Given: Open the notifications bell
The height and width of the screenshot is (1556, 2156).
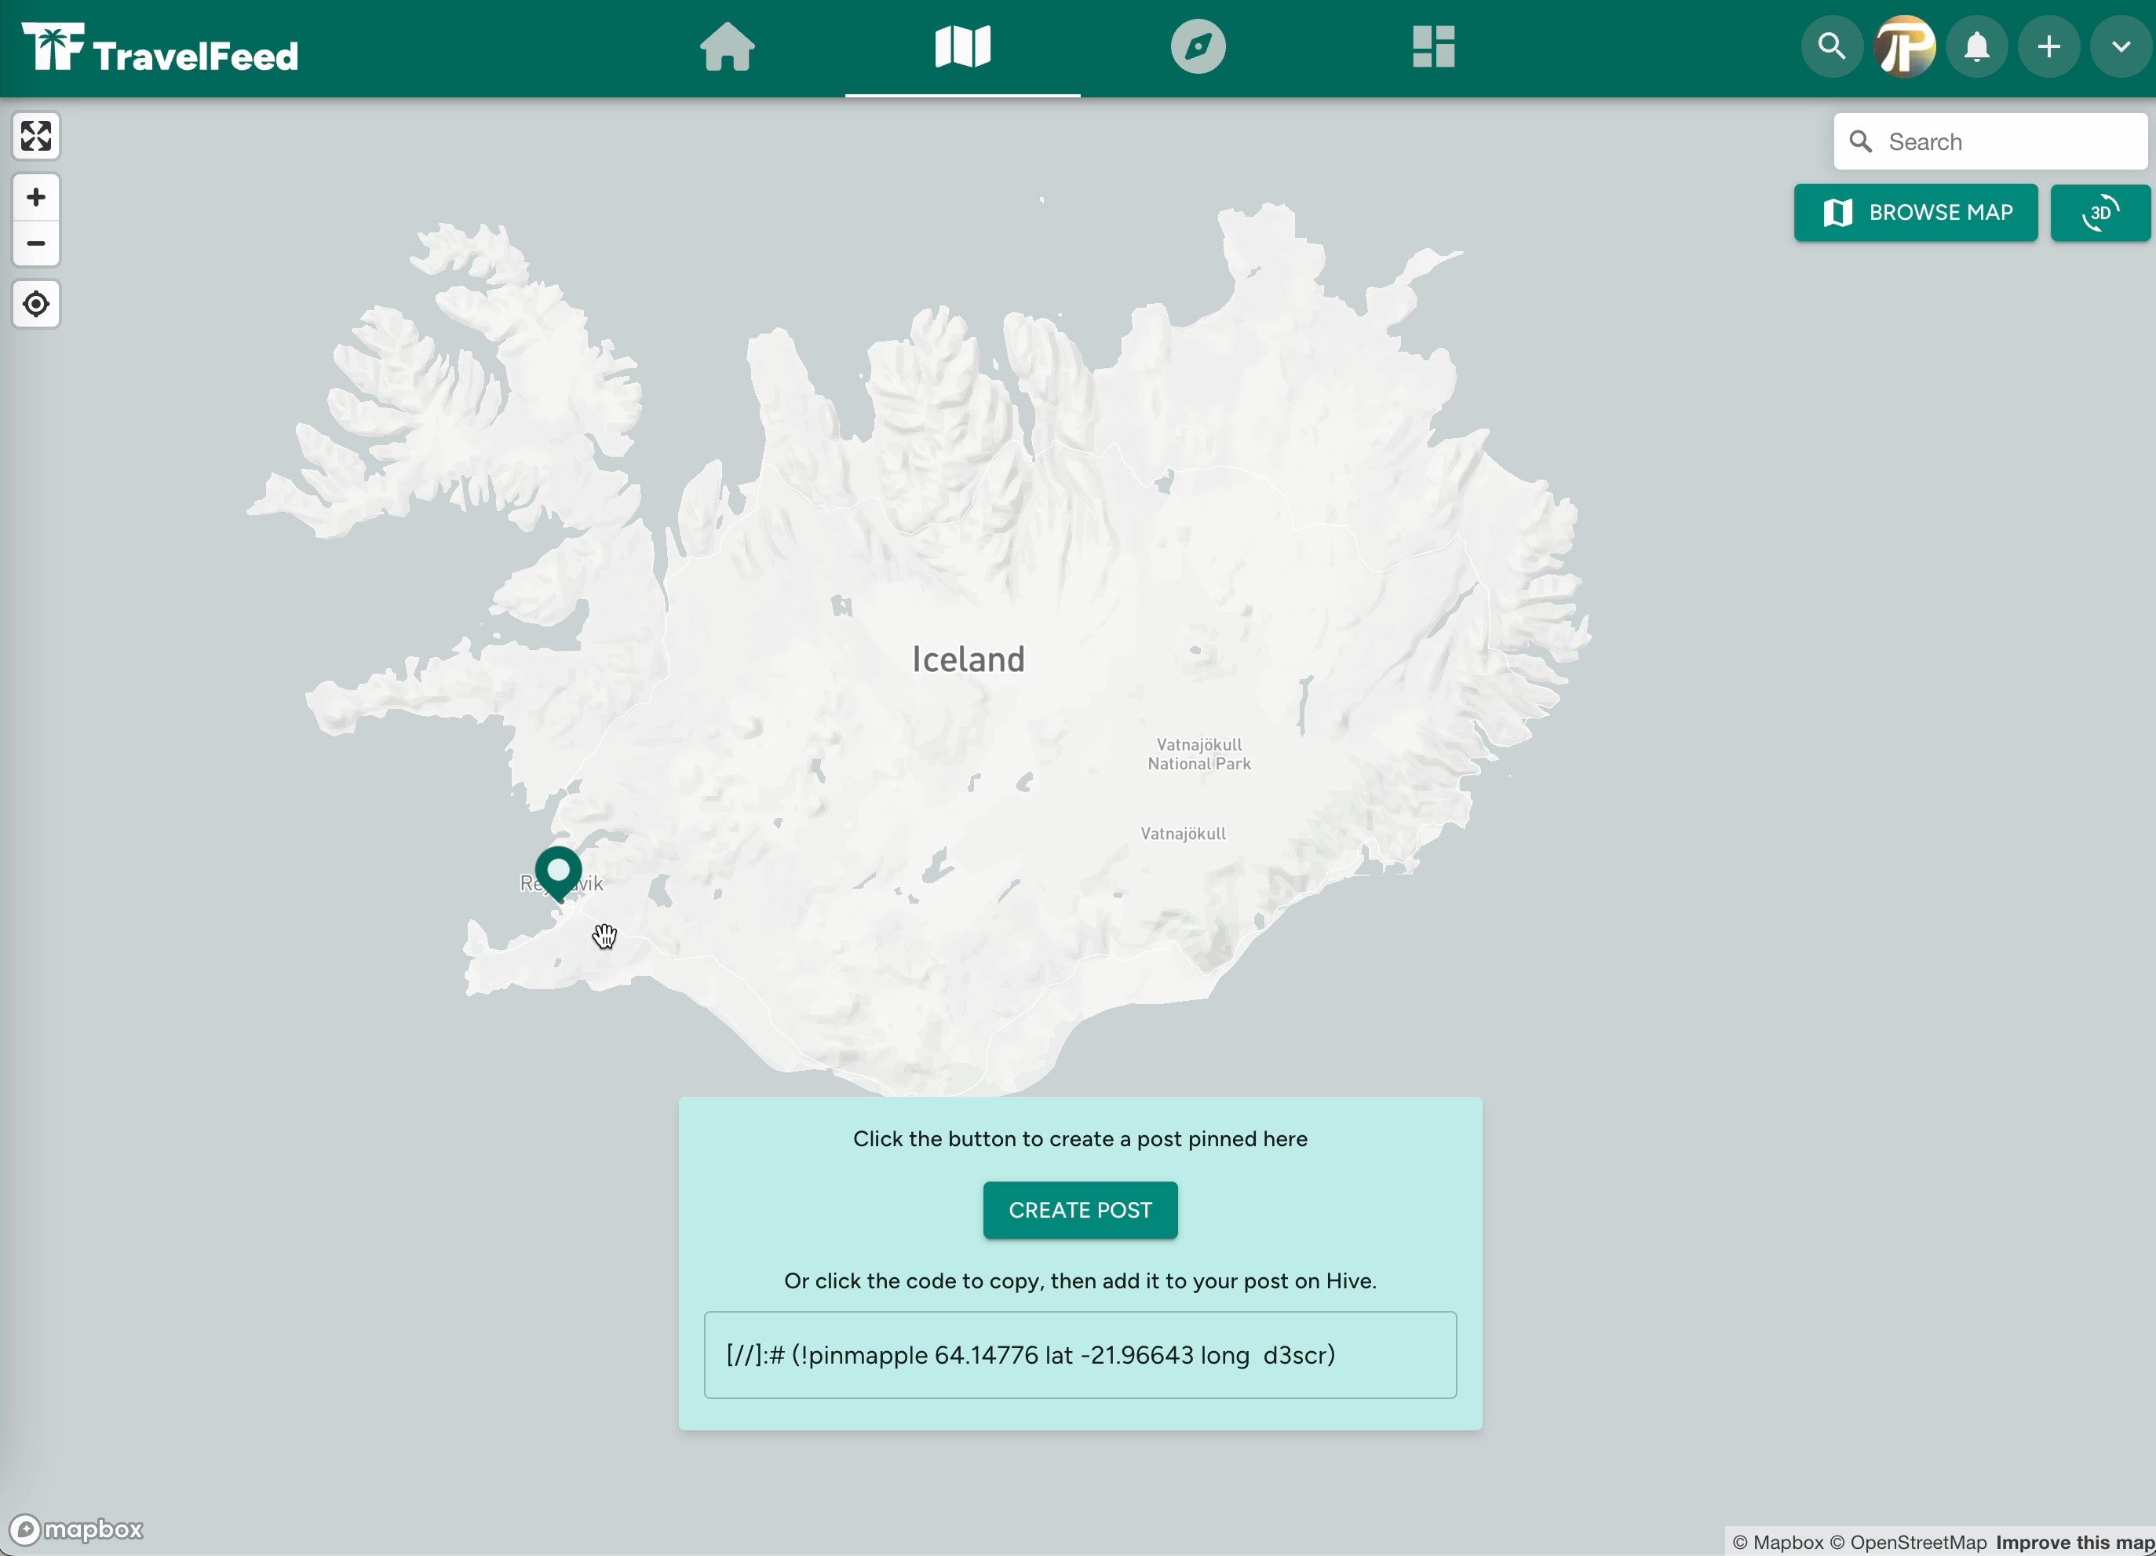Looking at the screenshot, I should pos(1976,46).
